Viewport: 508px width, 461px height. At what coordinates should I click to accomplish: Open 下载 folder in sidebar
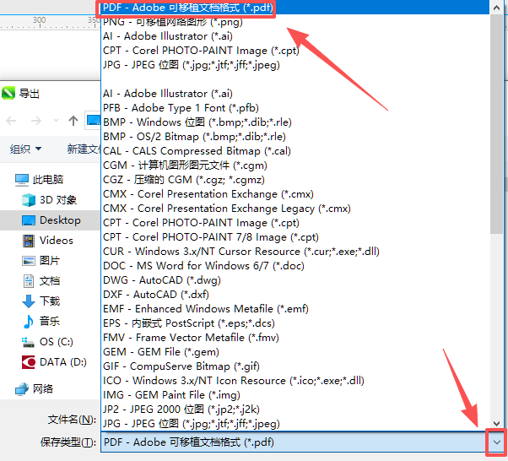click(x=41, y=301)
